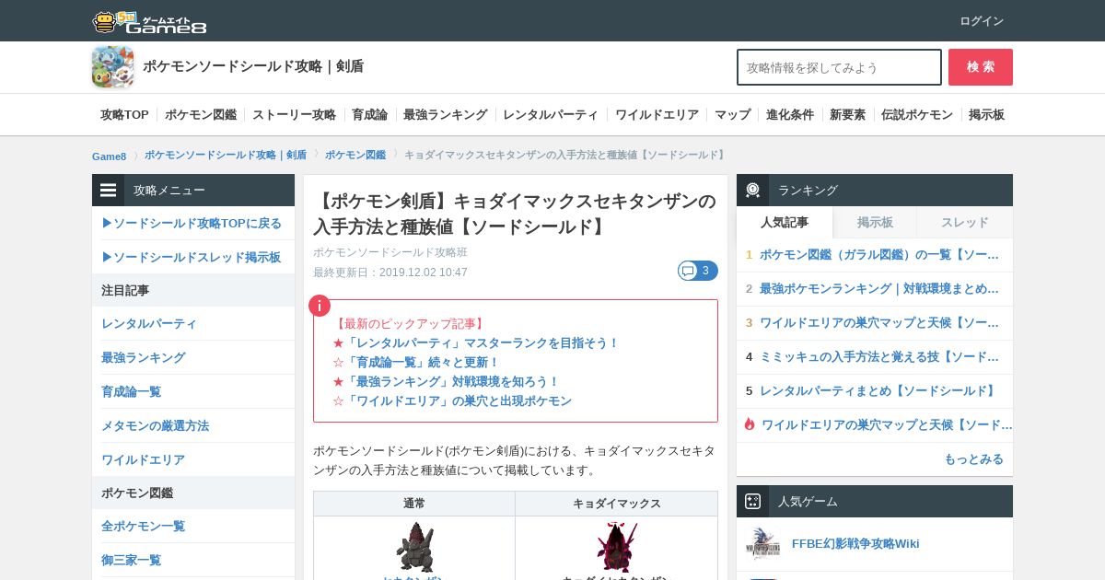Open ▶ソードシールドスレッド掲示板 link
1105x580 pixels.
click(x=192, y=258)
